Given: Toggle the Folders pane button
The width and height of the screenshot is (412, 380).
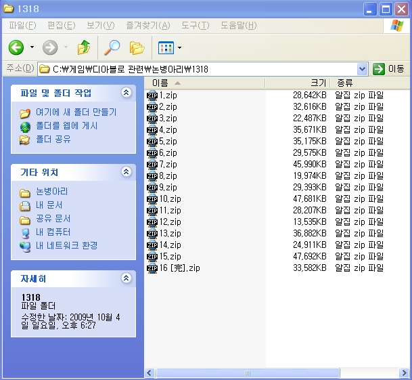Looking at the screenshot, I should coord(137,47).
